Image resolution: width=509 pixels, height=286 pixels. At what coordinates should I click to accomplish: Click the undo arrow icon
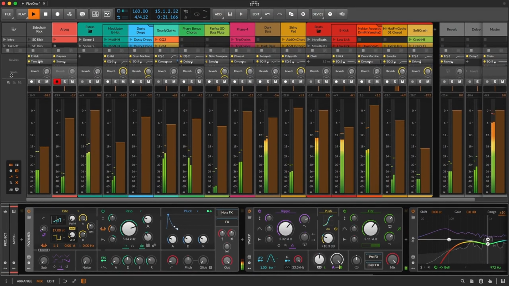[x=268, y=14]
